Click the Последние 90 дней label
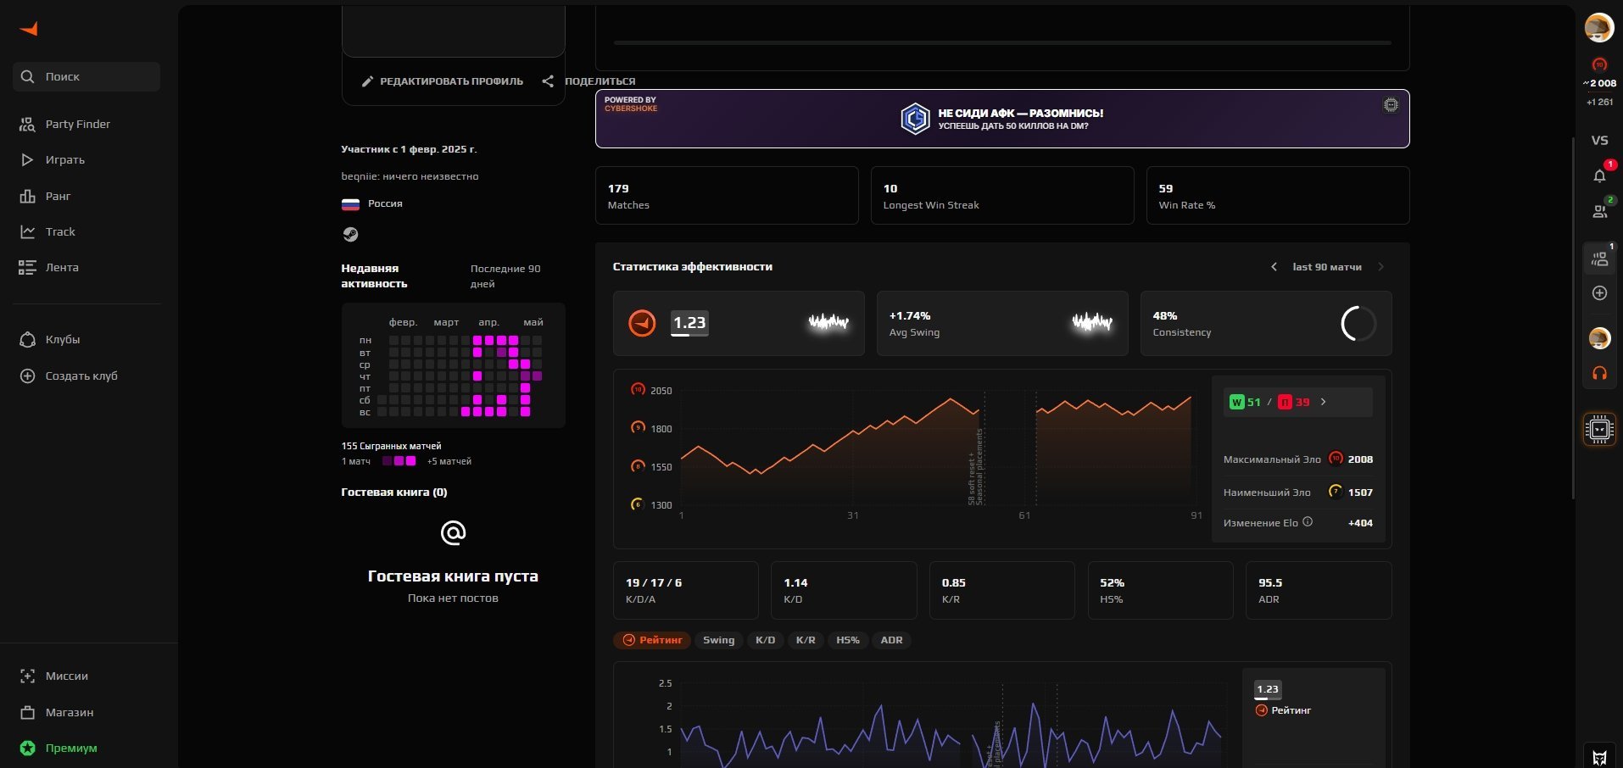Image resolution: width=1623 pixels, height=768 pixels. point(505,276)
